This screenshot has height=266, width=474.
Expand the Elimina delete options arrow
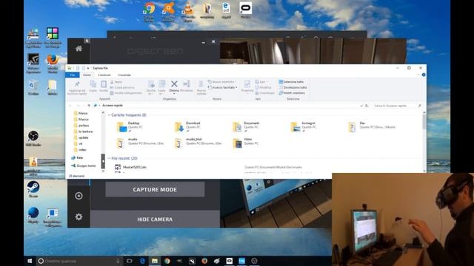174,94
